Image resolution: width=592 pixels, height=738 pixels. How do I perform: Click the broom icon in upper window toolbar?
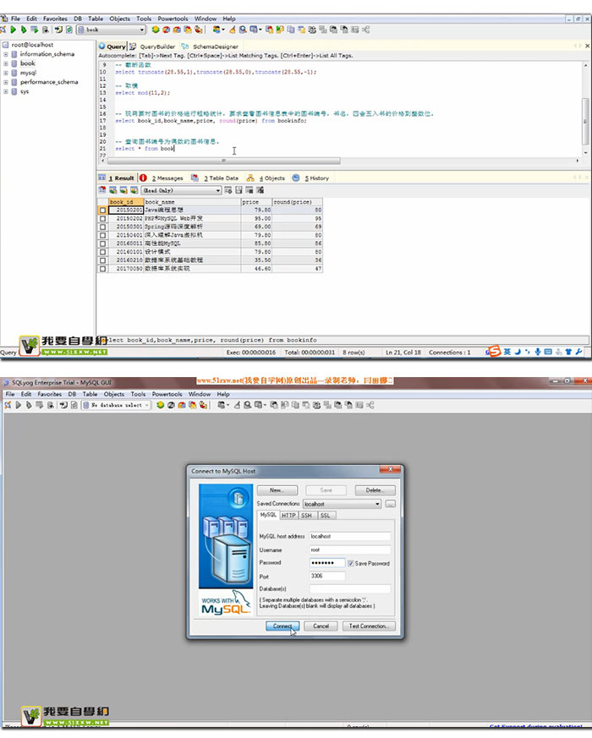[233, 30]
